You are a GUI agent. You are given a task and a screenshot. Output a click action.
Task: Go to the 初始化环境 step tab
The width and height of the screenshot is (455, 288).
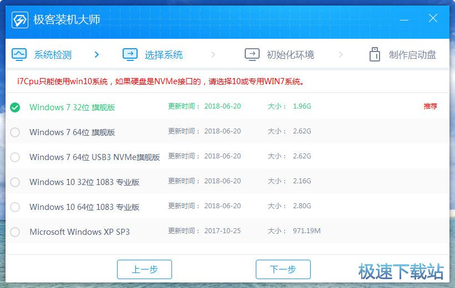[290, 55]
